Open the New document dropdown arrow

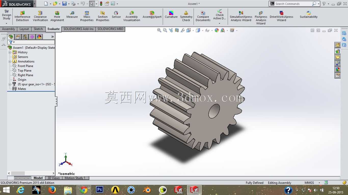[50, 4]
